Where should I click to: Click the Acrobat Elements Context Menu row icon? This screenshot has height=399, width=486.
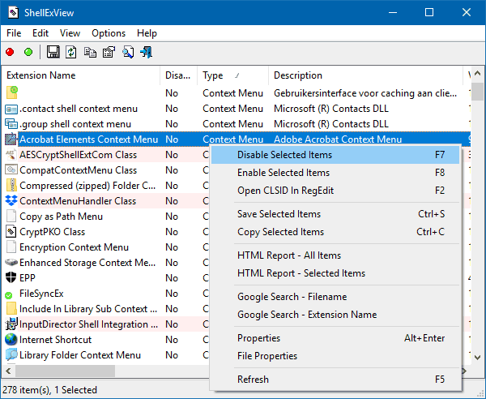(11, 139)
